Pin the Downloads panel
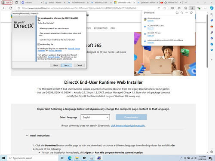 coord(191,13)
